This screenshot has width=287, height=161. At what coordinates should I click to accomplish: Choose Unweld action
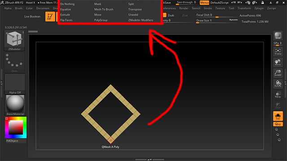coord(133,15)
